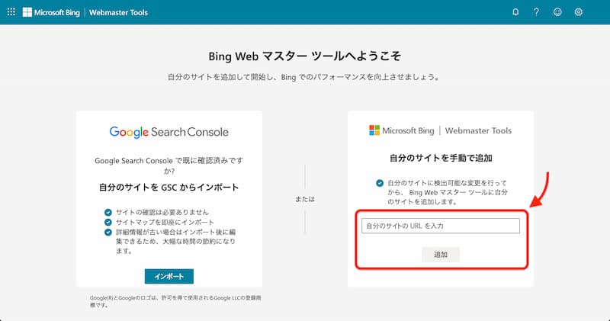Click the feedback smiley icon

557,12
